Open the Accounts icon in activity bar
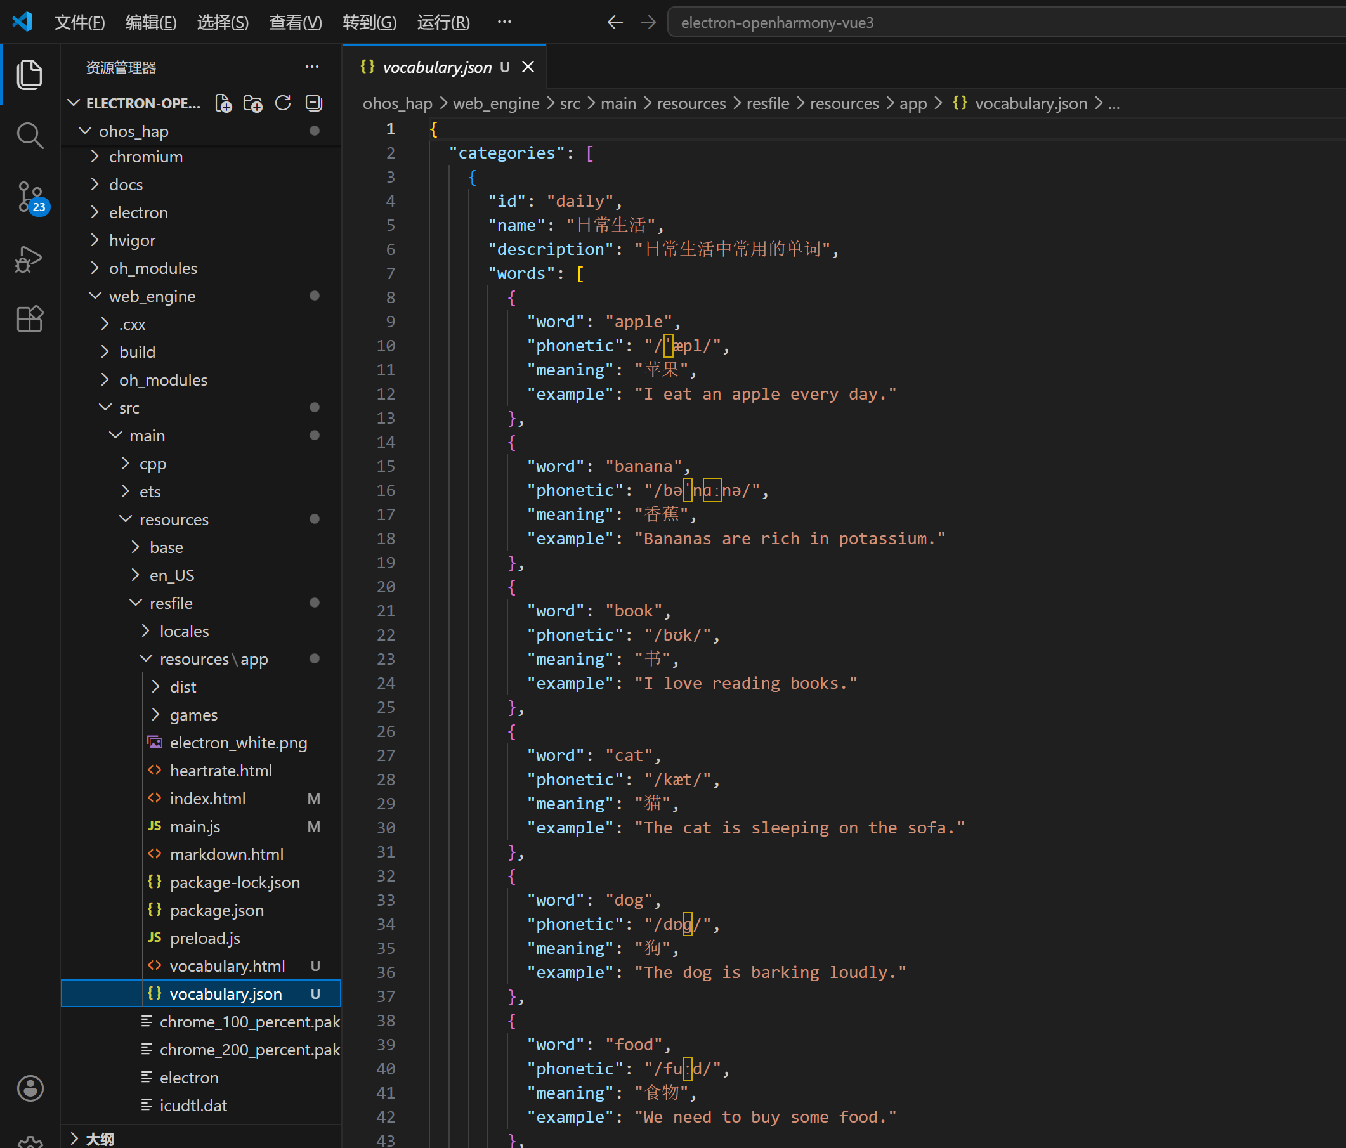1346x1148 pixels. pyautogui.click(x=29, y=1088)
